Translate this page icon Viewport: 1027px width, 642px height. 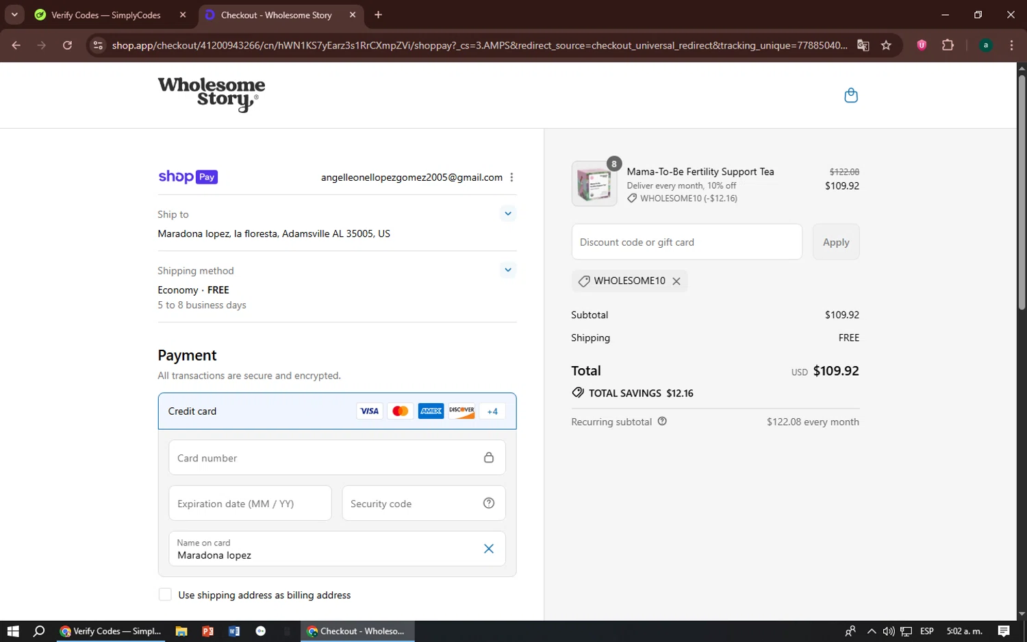[863, 45]
